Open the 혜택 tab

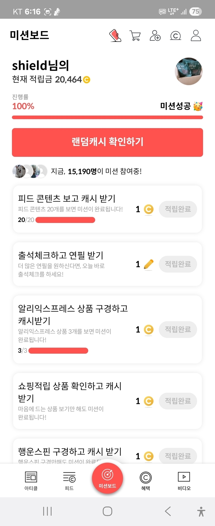click(x=146, y=481)
